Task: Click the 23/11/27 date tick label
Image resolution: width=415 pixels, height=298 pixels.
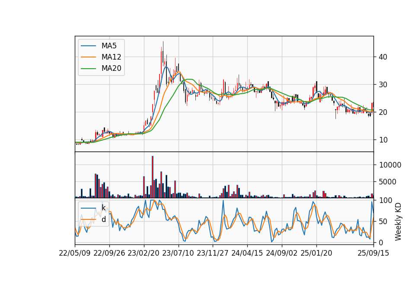Action: pyautogui.click(x=213, y=253)
